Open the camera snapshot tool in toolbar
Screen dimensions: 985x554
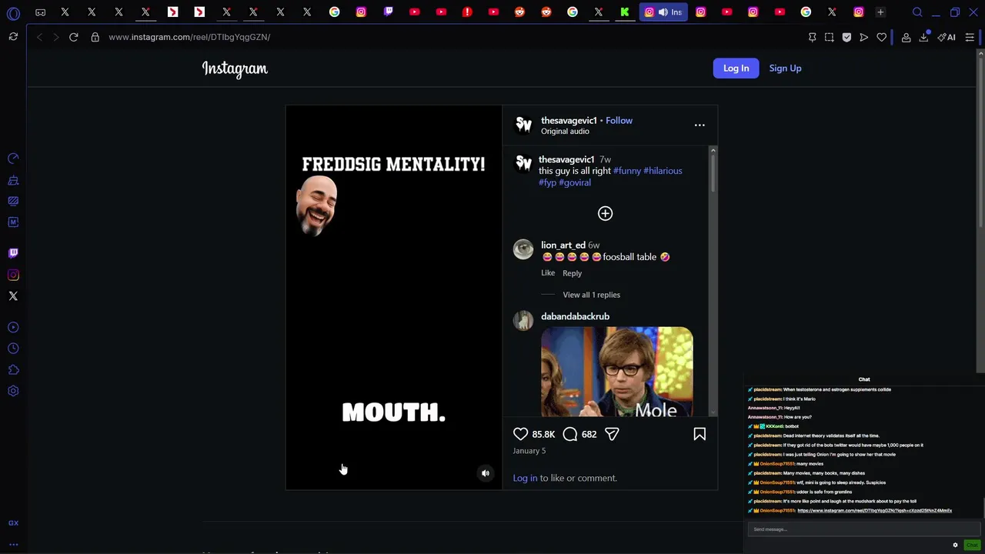pos(829,37)
